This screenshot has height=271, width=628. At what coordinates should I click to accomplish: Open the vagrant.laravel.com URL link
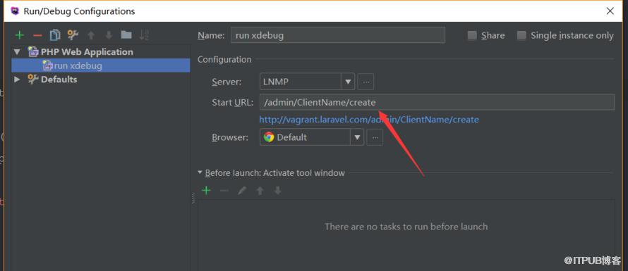(x=369, y=120)
